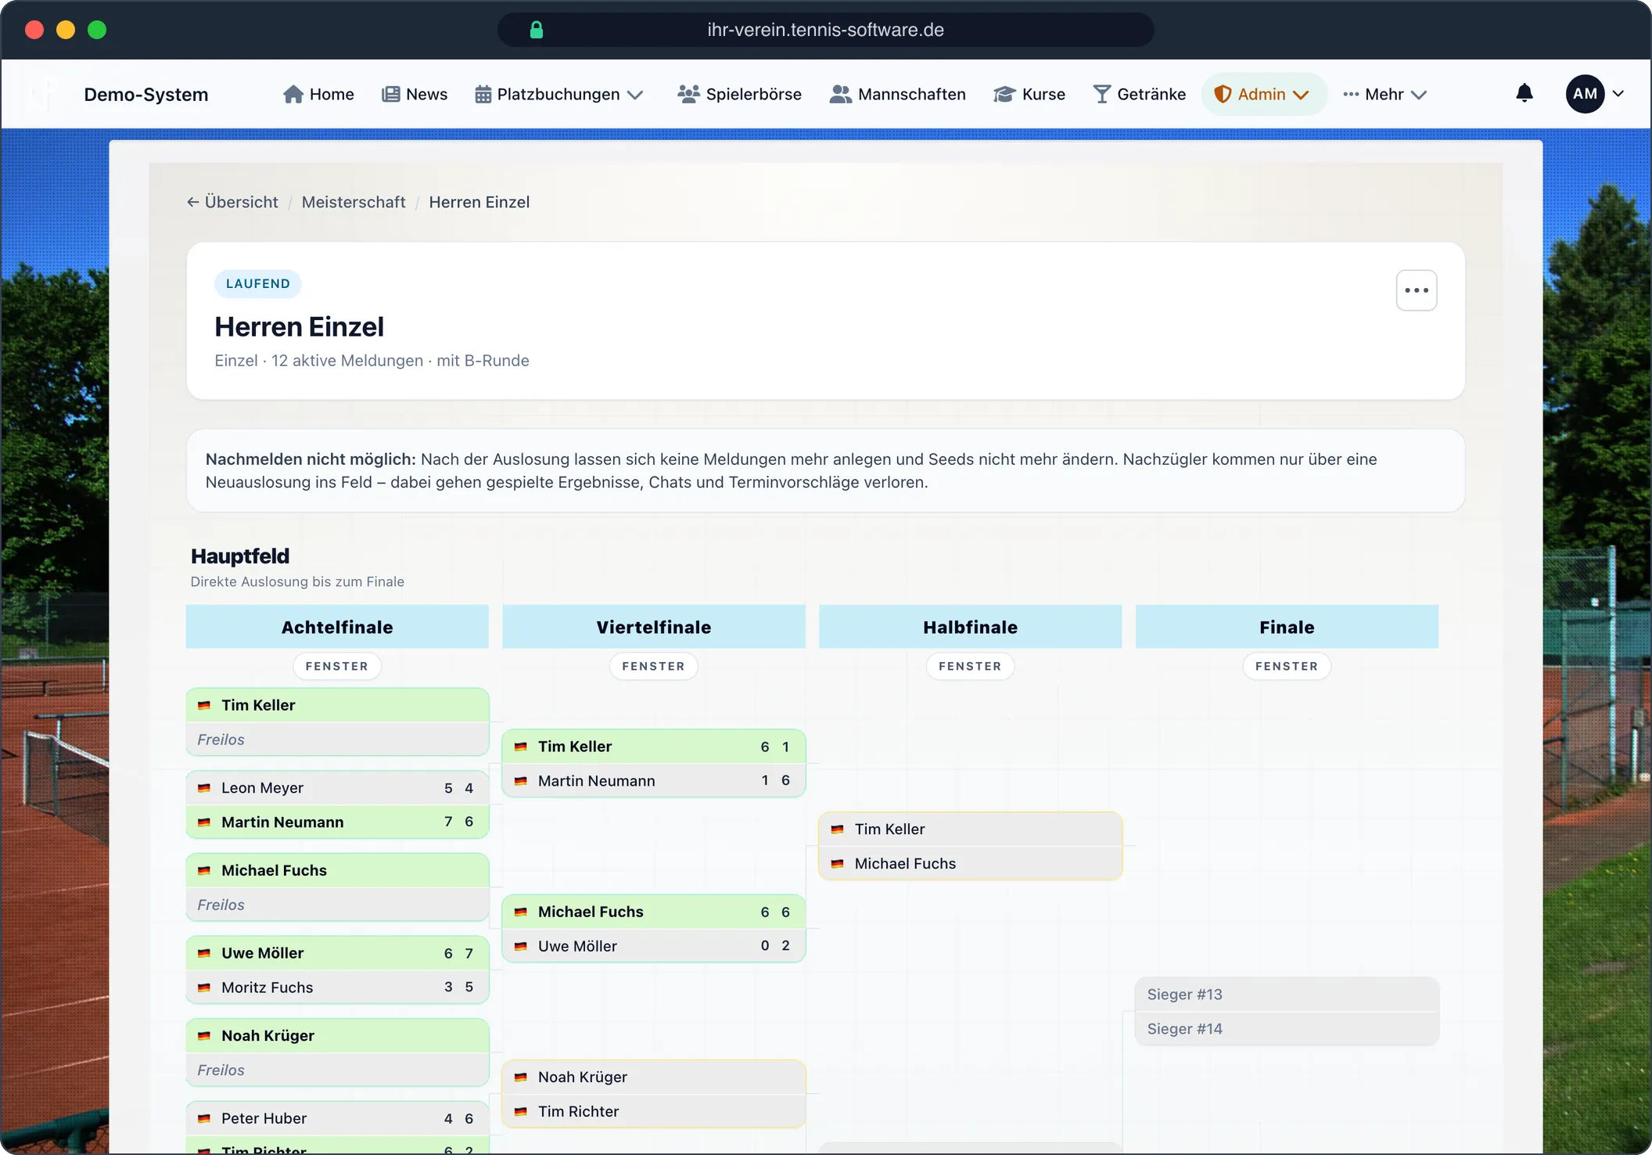Open Uwe Möller vs Moritz Fuchs match
Viewport: 1652px width, 1155px height.
pos(337,970)
